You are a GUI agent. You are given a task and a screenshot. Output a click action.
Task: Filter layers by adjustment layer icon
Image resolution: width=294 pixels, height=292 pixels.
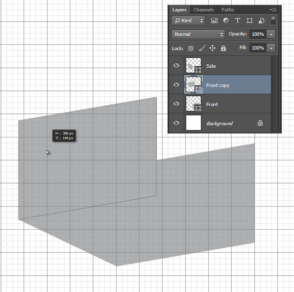[226, 20]
